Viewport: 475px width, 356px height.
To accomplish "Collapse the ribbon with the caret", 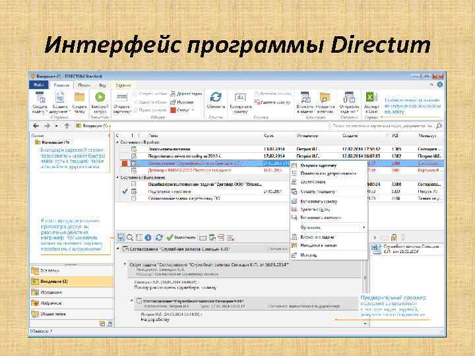I will 431,85.
